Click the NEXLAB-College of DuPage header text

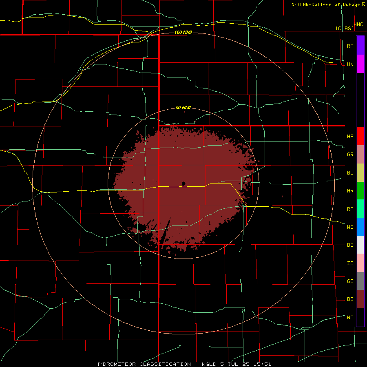(325, 4)
